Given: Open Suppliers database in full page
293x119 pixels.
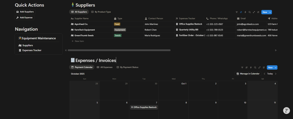Looking at the screenshot, I should pos(254,12).
